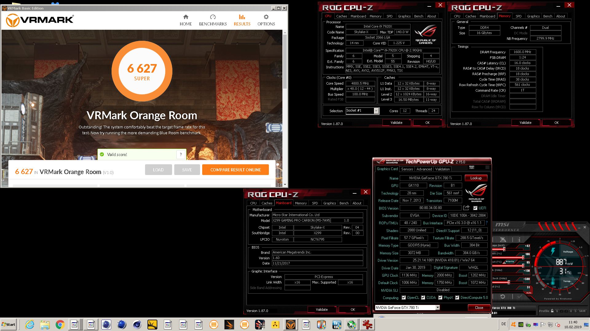The height and width of the screenshot is (331, 590).
Task: Toggle the OpenCL checkbox in GPU-Z
Action: (x=403, y=298)
